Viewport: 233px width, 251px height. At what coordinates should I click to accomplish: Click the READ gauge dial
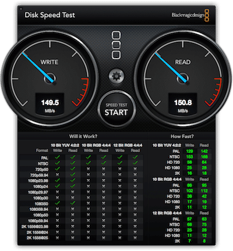click(183, 78)
